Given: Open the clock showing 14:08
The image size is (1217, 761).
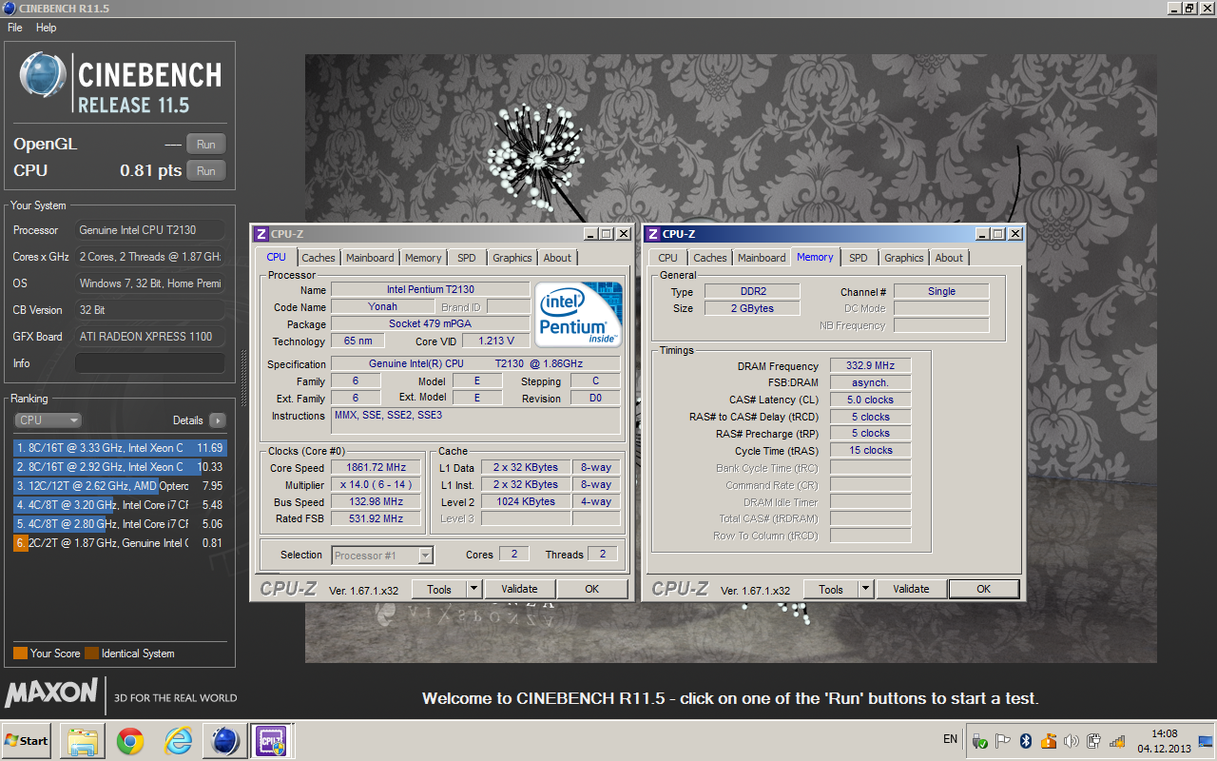Looking at the screenshot, I should tap(1164, 741).
